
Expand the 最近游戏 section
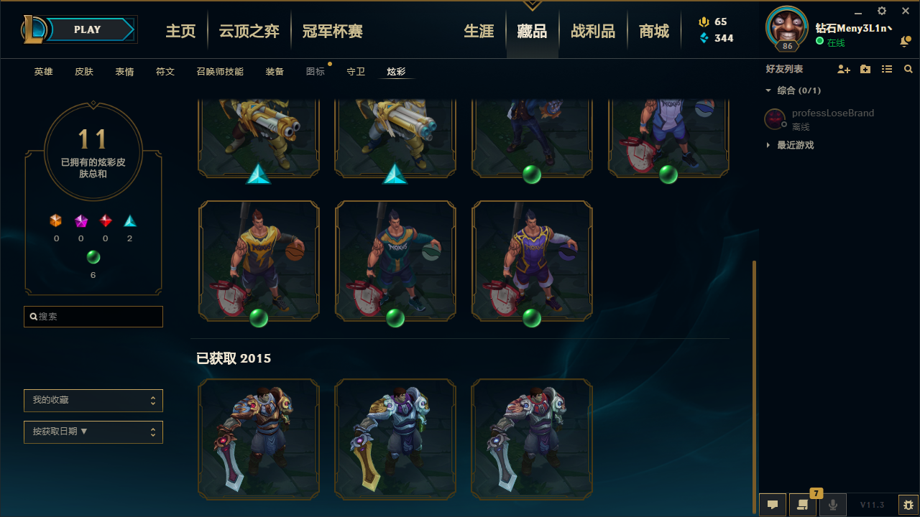coord(790,145)
